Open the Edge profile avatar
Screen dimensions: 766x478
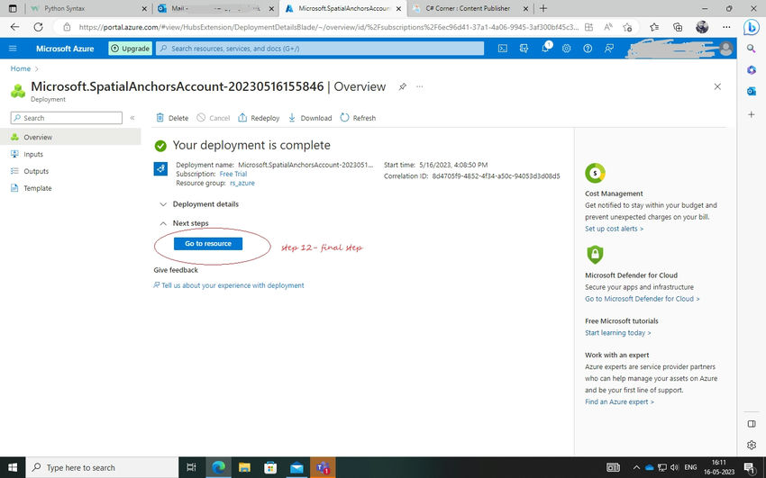(702, 27)
